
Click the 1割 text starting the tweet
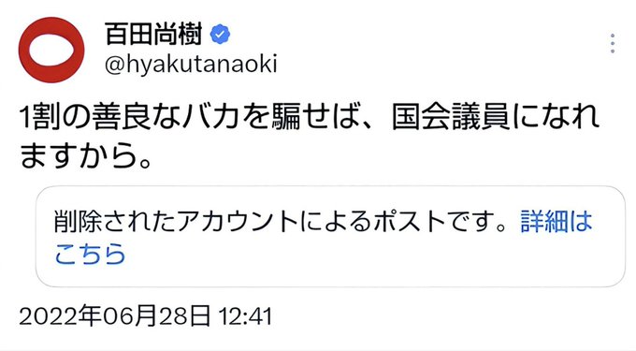[34, 117]
